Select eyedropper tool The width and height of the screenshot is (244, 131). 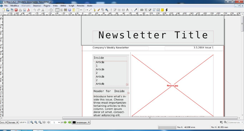coord(135,10)
